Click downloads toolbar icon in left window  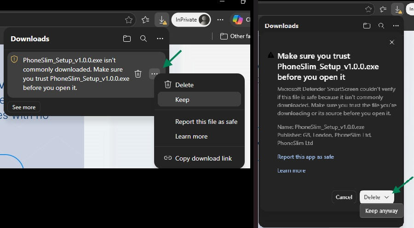coord(162,20)
